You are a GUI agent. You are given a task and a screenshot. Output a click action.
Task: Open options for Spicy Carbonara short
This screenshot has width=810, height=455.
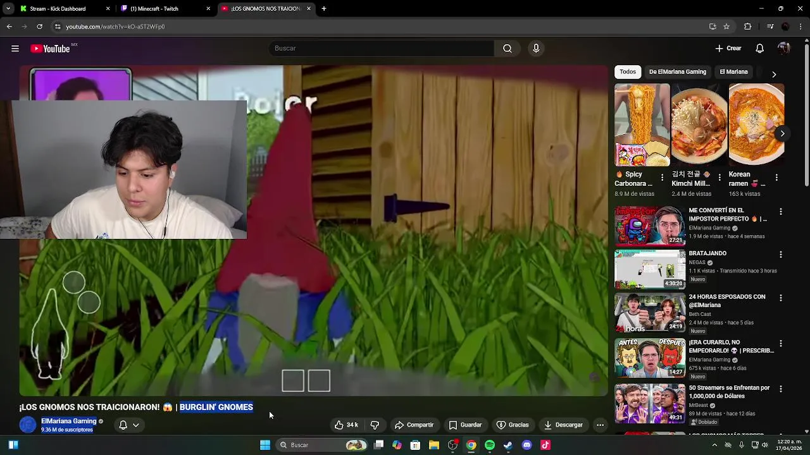tap(663, 178)
